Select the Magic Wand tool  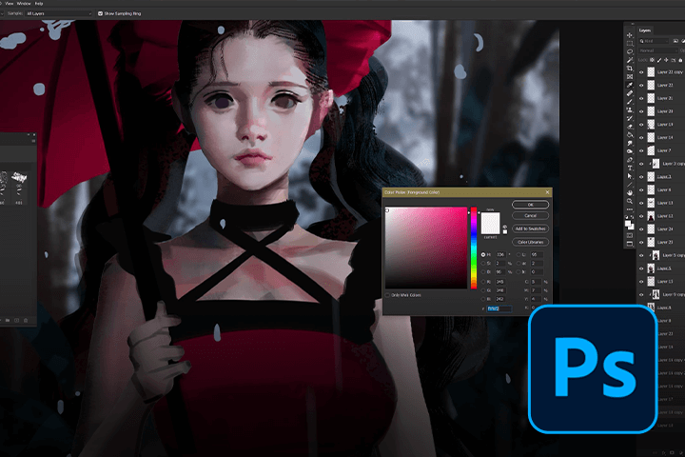(630, 60)
